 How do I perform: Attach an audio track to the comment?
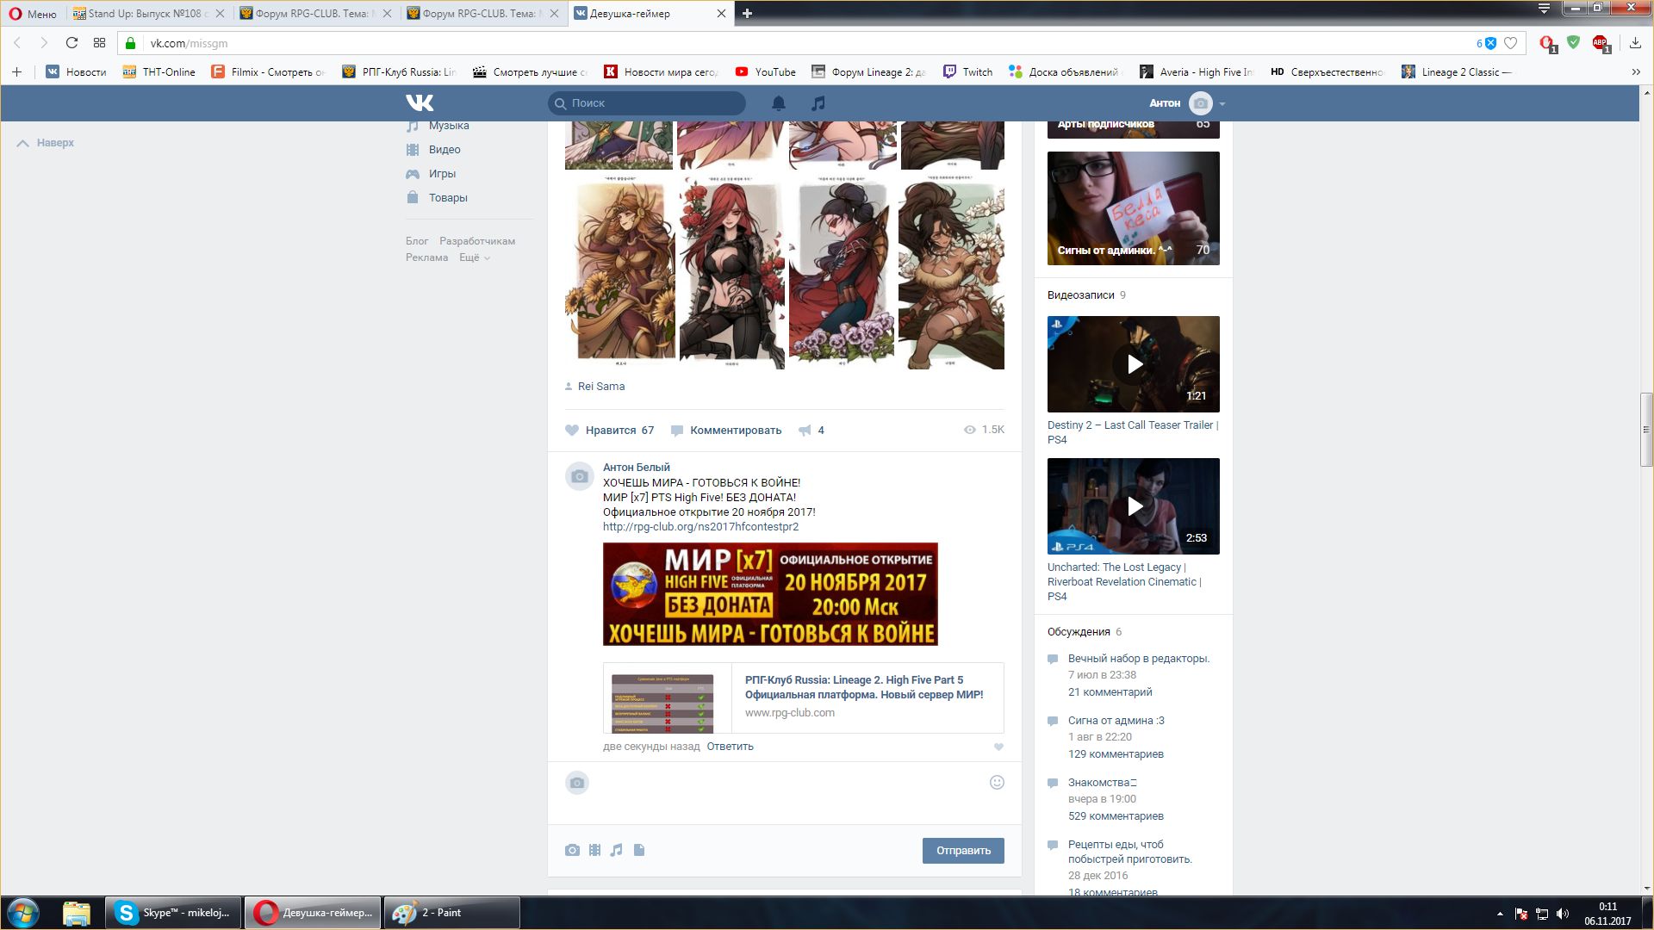tap(617, 850)
